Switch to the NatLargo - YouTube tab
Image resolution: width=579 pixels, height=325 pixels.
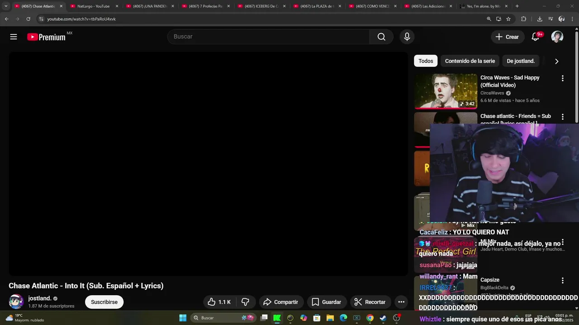93,6
